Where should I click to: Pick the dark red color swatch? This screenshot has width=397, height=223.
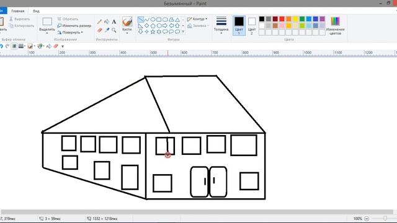click(275, 19)
